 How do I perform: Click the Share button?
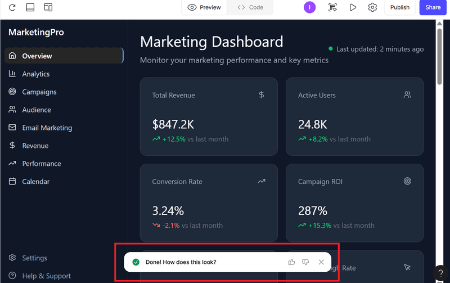433,7
